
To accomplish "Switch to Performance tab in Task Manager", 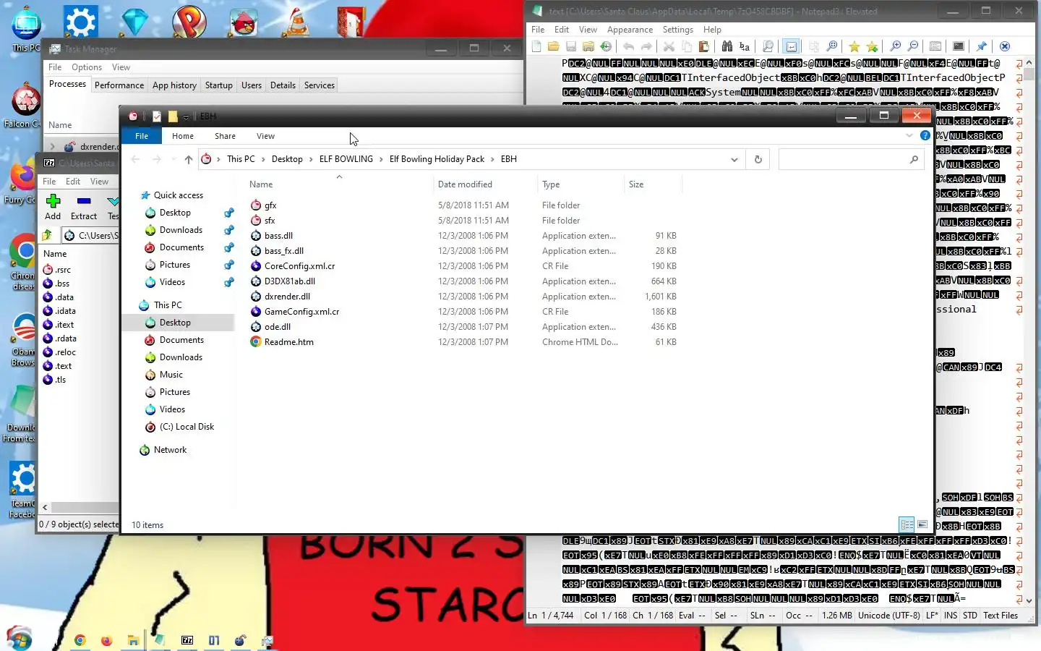I will pos(119,85).
